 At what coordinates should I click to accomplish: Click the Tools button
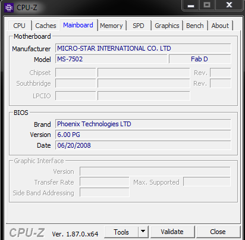[x=121, y=232]
